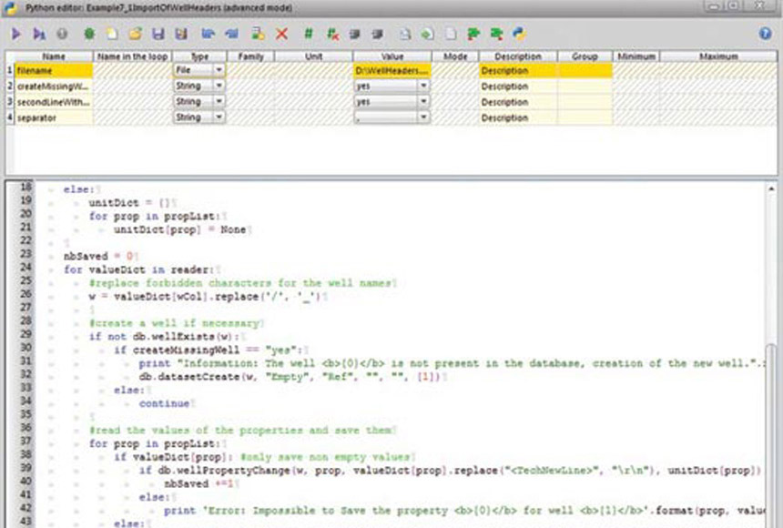Comment lines with the green hash icon
783x528 pixels.
[309, 34]
